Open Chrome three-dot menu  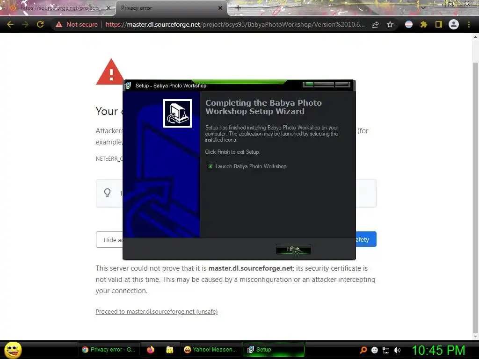coord(469,24)
